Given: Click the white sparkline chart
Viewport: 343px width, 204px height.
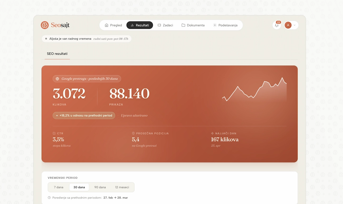Looking at the screenshot, I should tap(254, 91).
